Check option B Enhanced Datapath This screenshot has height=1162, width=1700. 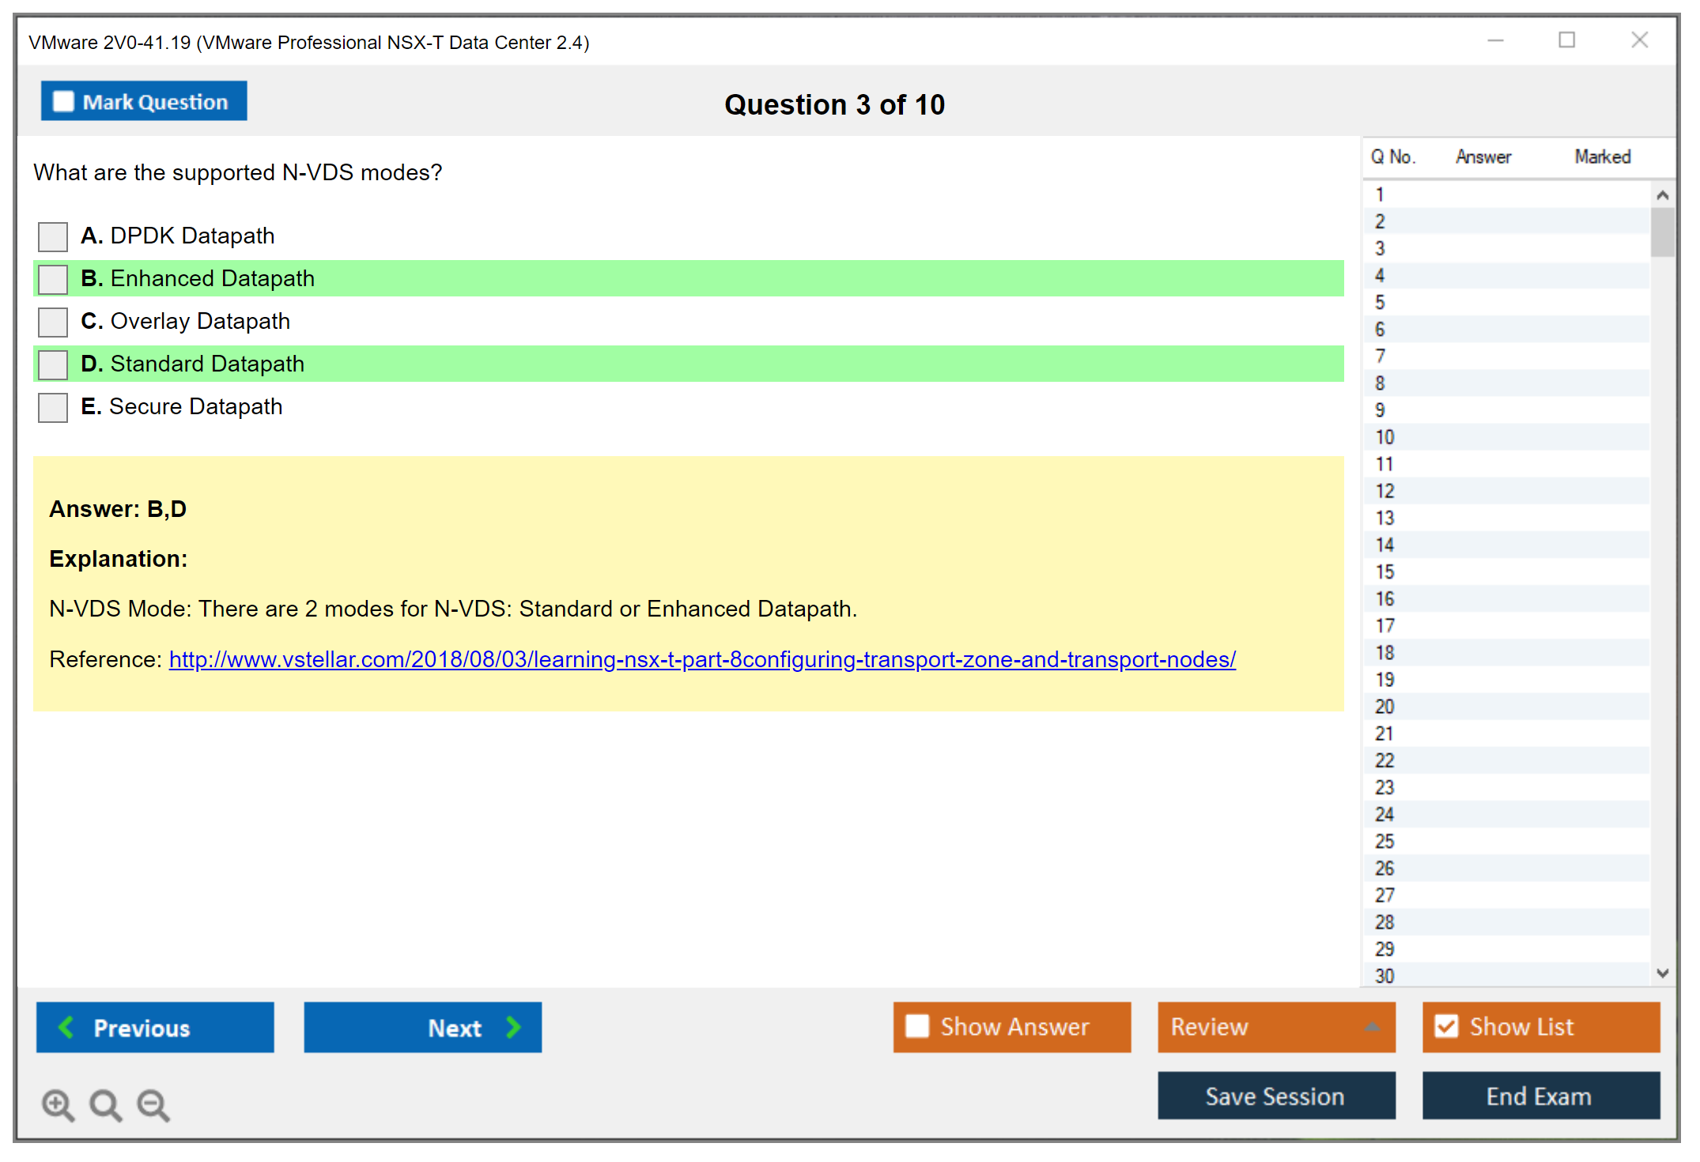(x=53, y=279)
